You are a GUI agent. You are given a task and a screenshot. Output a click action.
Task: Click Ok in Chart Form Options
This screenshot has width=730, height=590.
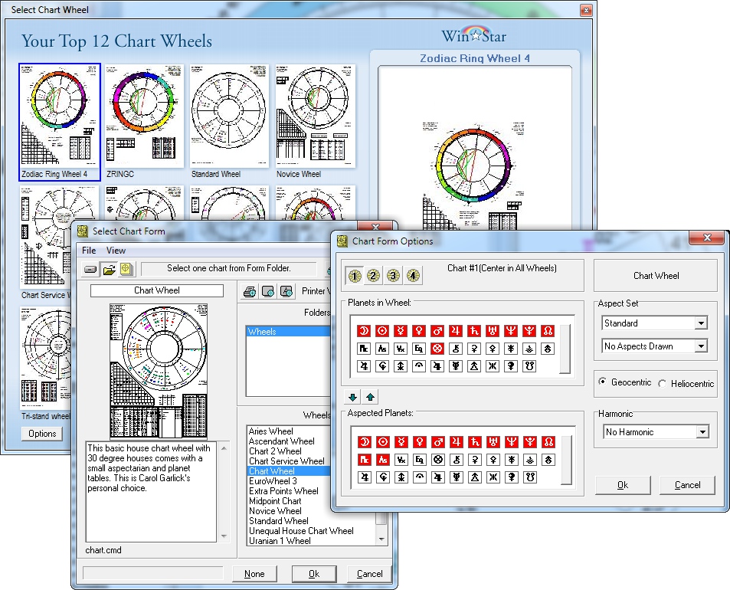coord(623,485)
